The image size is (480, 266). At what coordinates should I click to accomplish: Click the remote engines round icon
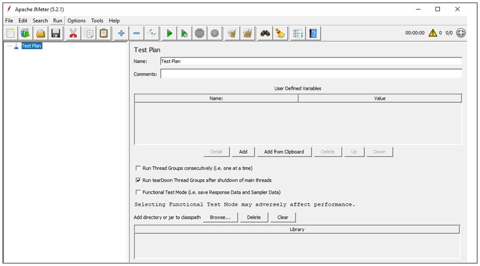point(461,33)
